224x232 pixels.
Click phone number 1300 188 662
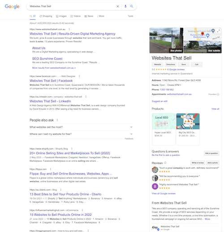click(x=167, y=89)
